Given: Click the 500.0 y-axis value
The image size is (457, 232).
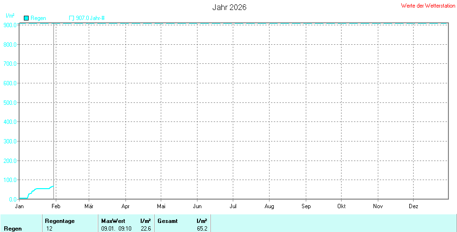Looking at the screenshot, I should (10, 102).
